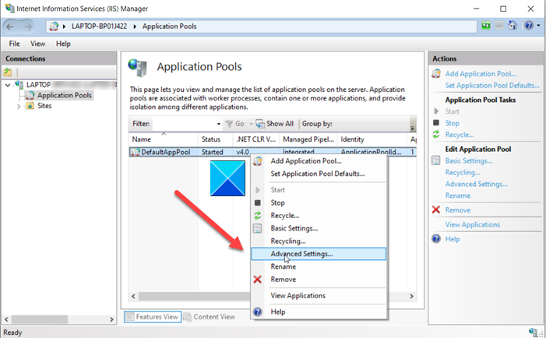Choose View Applications in context menu
The image size is (546, 338).
click(319, 296)
